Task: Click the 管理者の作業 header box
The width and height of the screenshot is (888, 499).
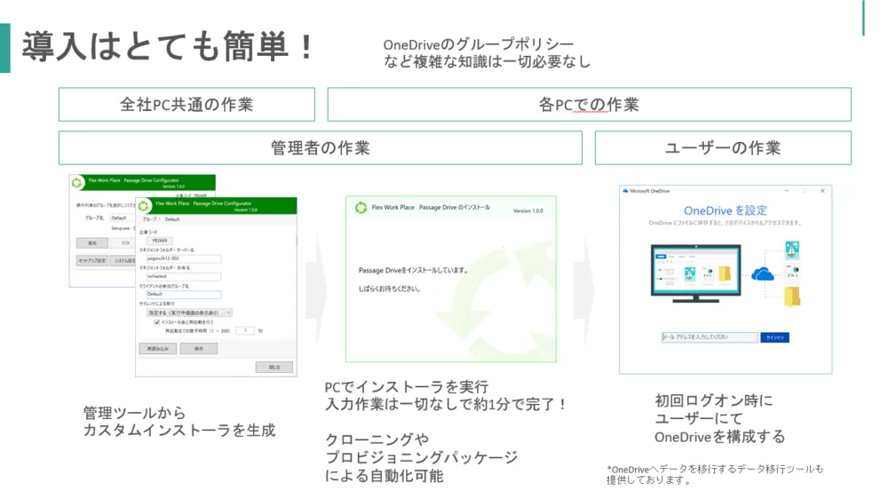Action: tap(321, 147)
